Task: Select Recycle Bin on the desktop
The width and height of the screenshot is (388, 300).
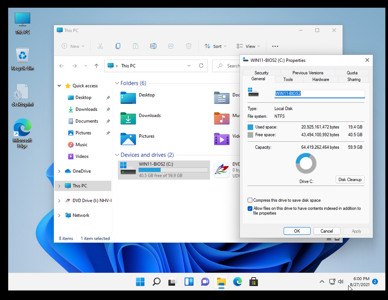Action: 22,59
